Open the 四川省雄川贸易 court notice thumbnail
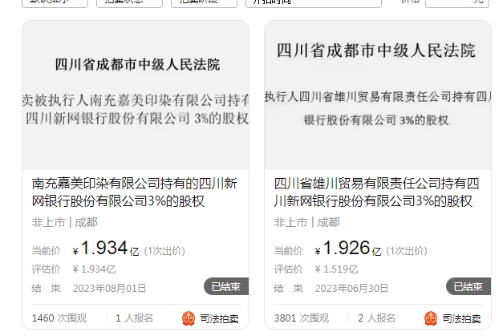The width and height of the screenshot is (503, 336). tap(378, 95)
